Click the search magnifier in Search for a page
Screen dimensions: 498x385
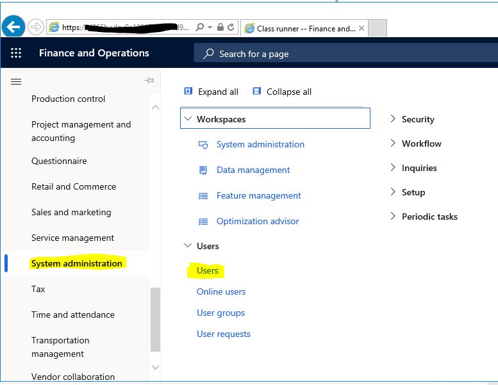(x=208, y=54)
